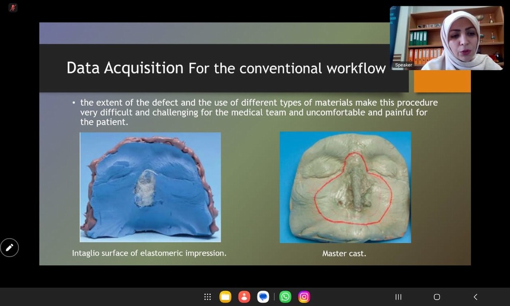
Task: Click the orange square on the slide
Action: click(442, 82)
